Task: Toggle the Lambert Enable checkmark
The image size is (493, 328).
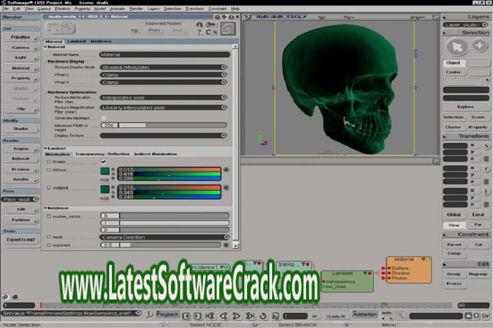Action: point(103,161)
